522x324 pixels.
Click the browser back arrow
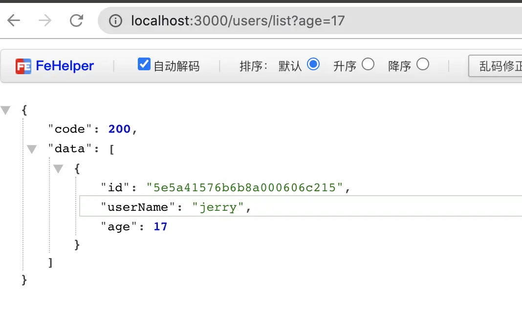coord(14,20)
